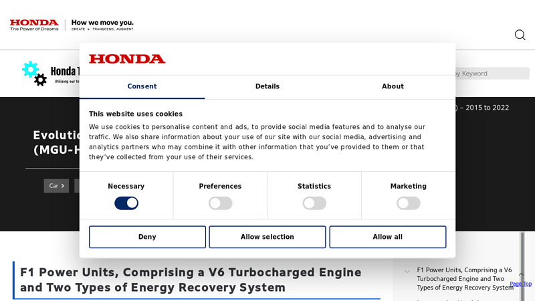Screen dimensions: 535x301
Task: Open the About tab
Action: [x=393, y=87]
